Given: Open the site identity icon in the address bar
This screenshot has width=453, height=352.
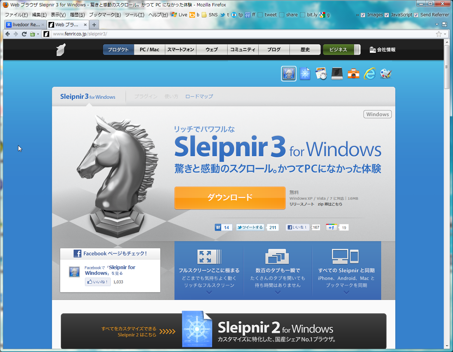Looking at the screenshot, I should click(46, 34).
